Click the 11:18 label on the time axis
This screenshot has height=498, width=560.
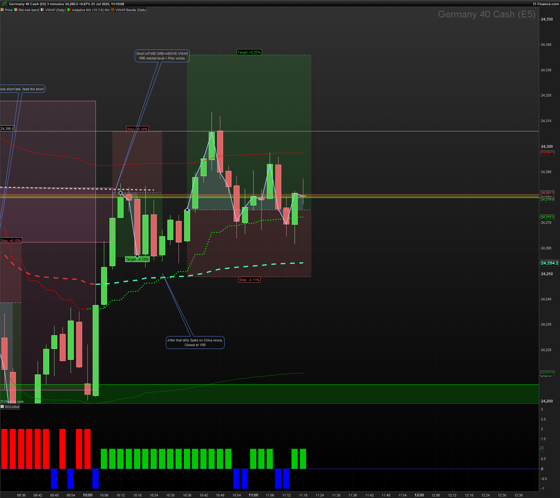pos(303,495)
